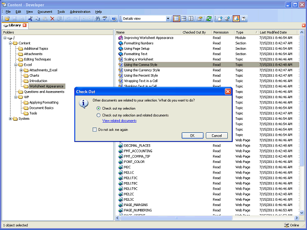Click the PAGE_MARGINS web page globe icon

(120, 205)
